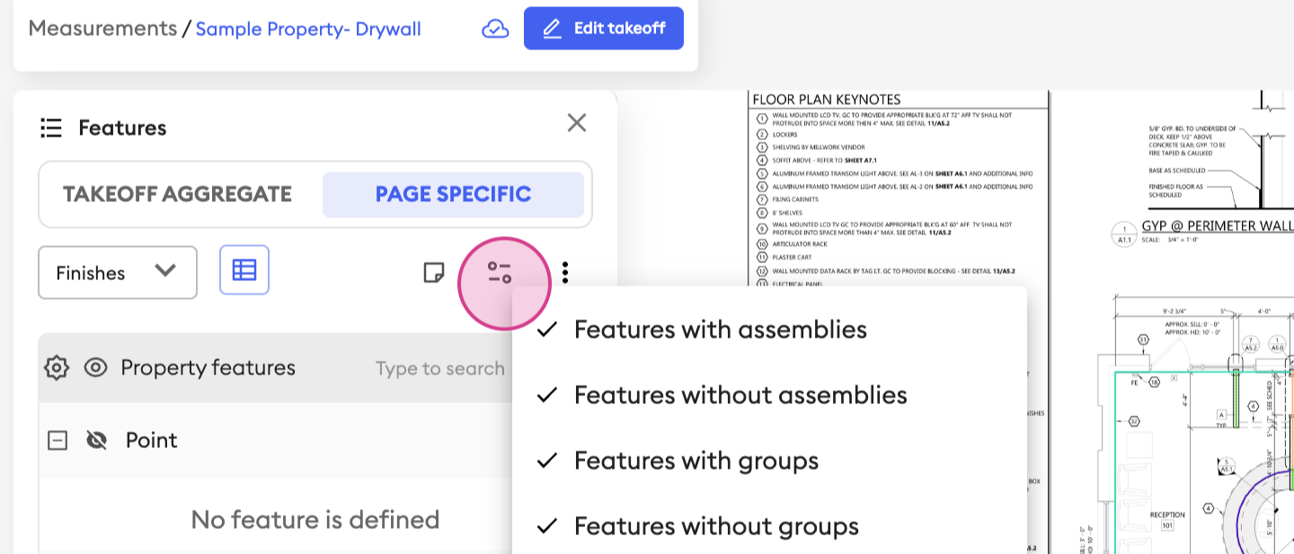Open the Finishes dropdown
The width and height of the screenshot is (1294, 554).
118,272
